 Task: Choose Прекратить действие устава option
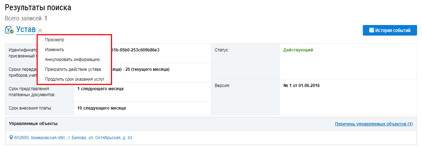(73, 69)
